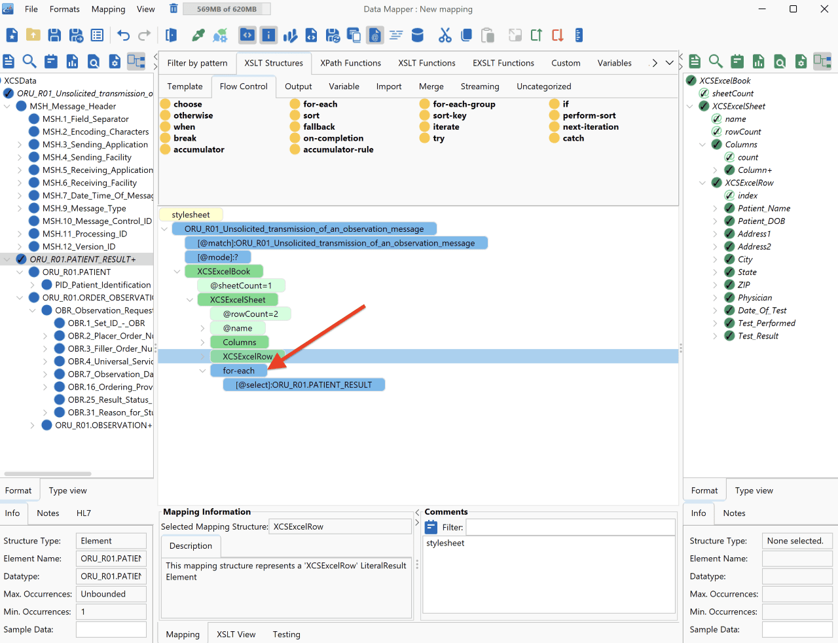
Task: Select the Test_Result target element
Action: point(758,336)
